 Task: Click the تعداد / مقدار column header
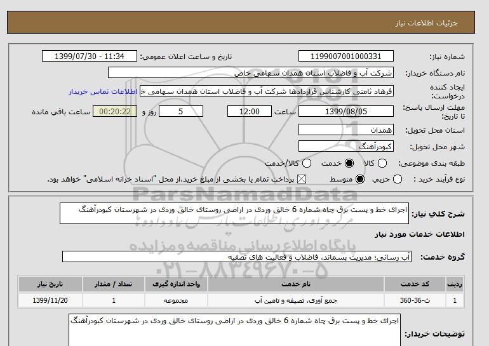click(x=113, y=284)
